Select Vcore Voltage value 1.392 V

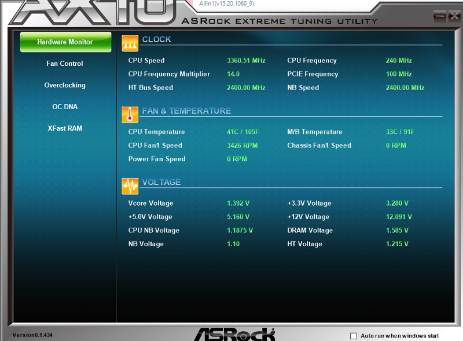coord(238,203)
